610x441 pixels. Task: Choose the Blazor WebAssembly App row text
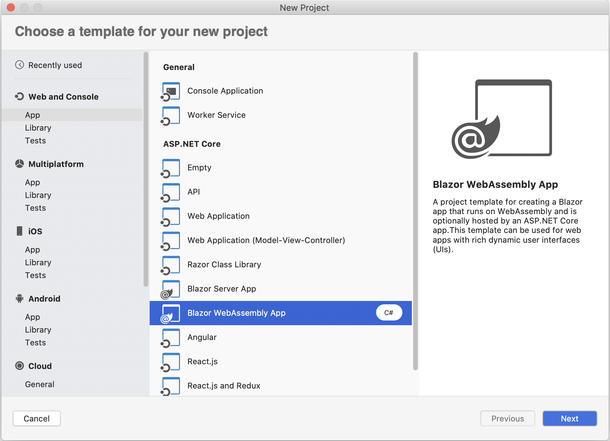(236, 313)
